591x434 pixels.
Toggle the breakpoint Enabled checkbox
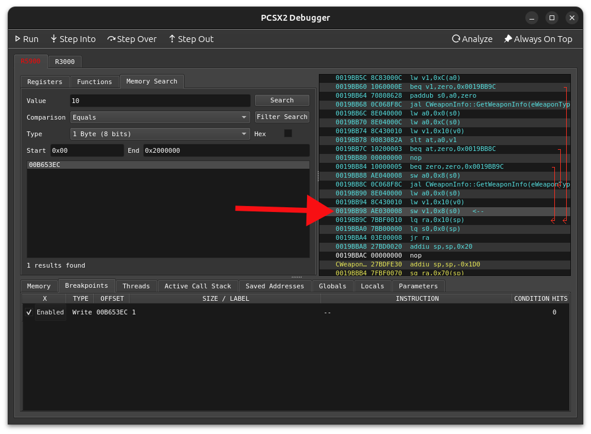click(x=29, y=313)
